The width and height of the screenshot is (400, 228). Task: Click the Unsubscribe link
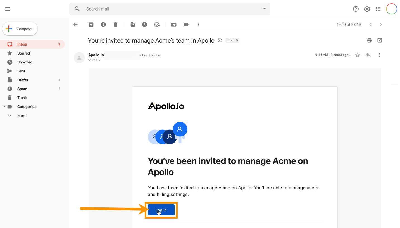tap(151, 55)
